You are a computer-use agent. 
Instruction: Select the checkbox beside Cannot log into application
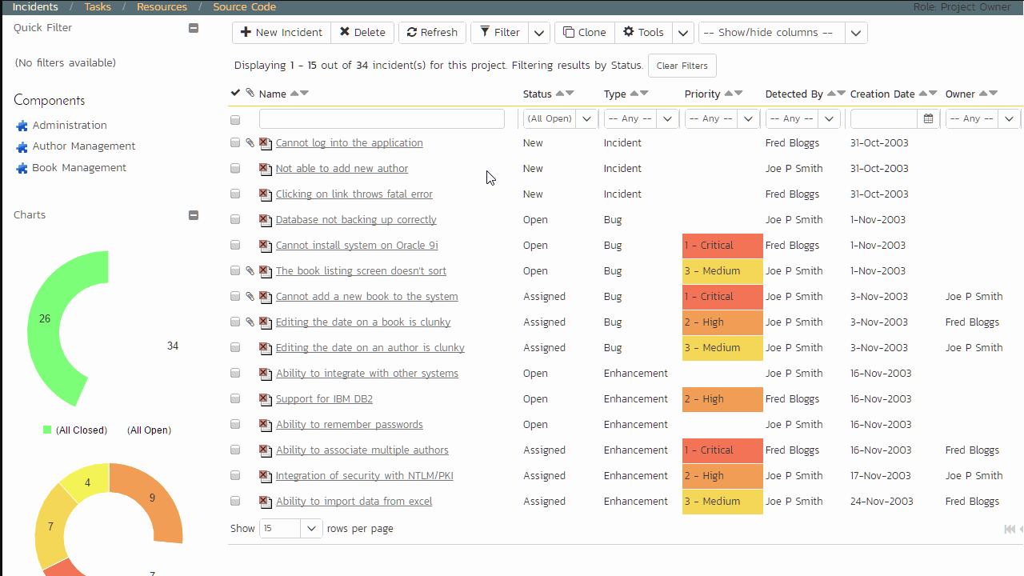click(235, 142)
